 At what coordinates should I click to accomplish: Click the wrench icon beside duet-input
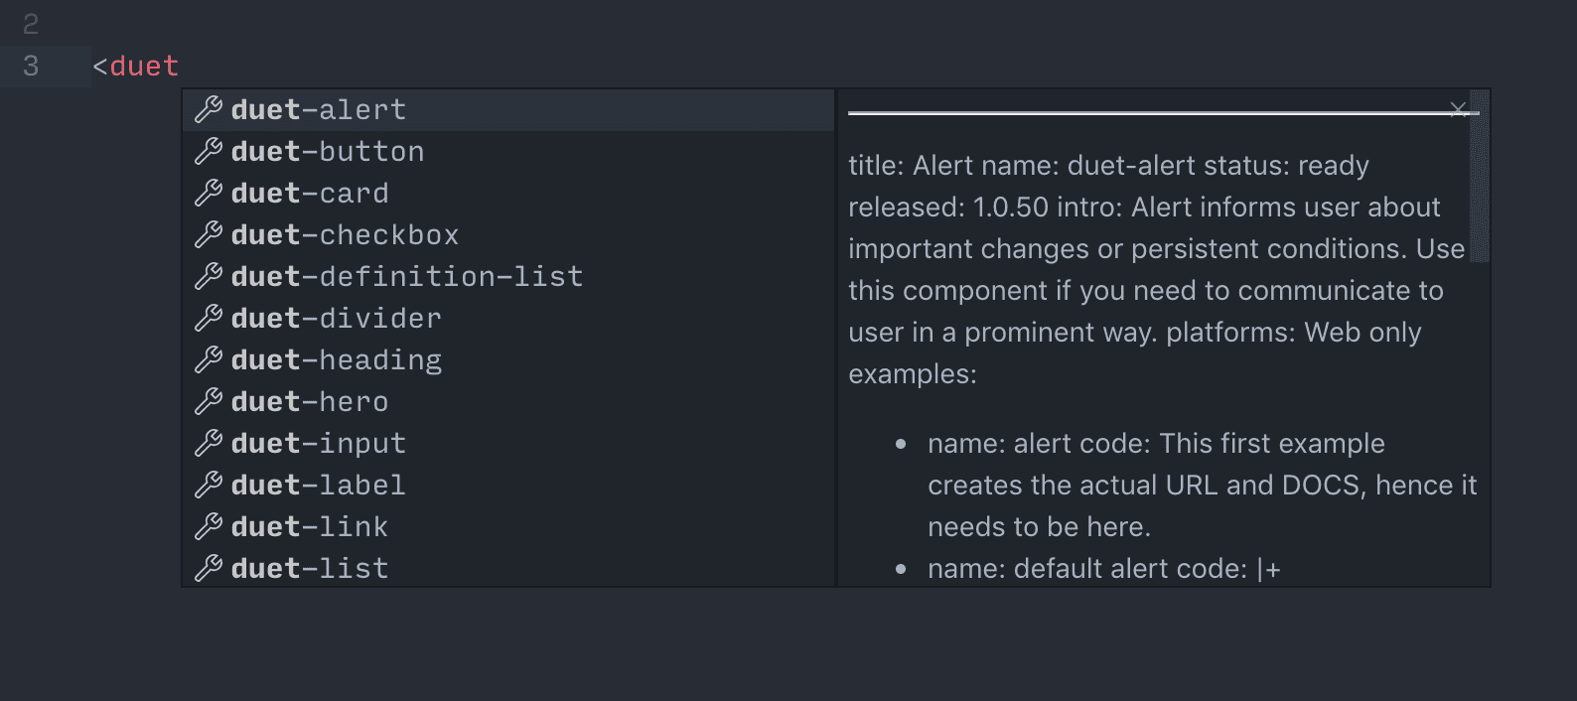208,443
